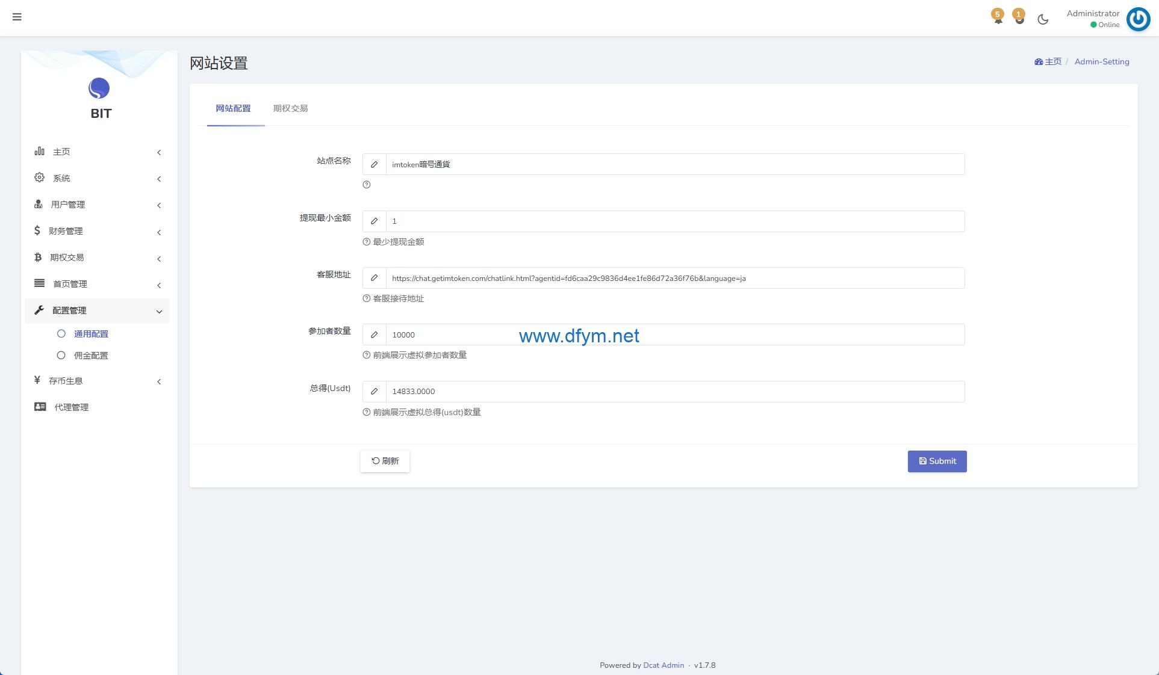This screenshot has height=675, width=1159.
Task: Toggle dark mode moon icon
Action: click(1043, 19)
